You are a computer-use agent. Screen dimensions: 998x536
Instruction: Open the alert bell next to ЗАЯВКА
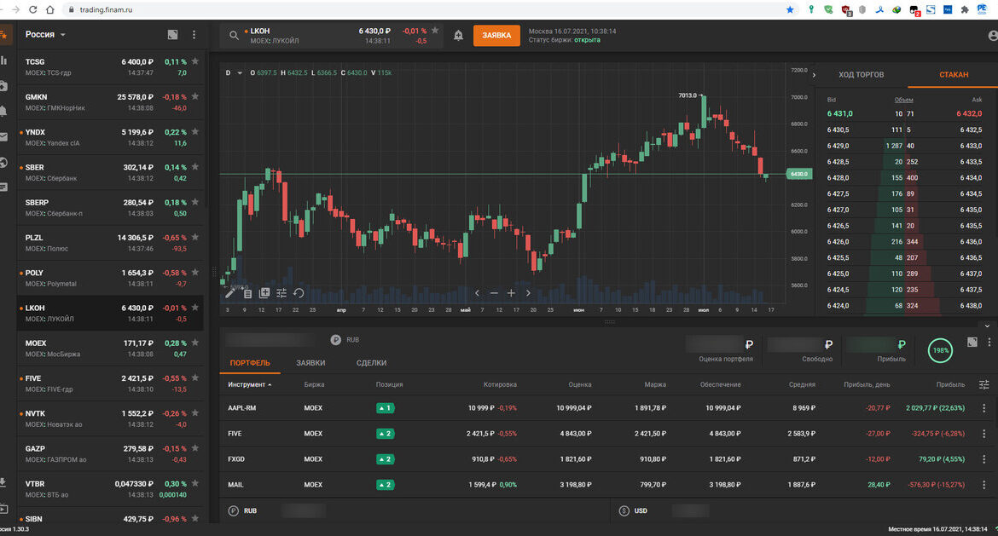click(459, 35)
